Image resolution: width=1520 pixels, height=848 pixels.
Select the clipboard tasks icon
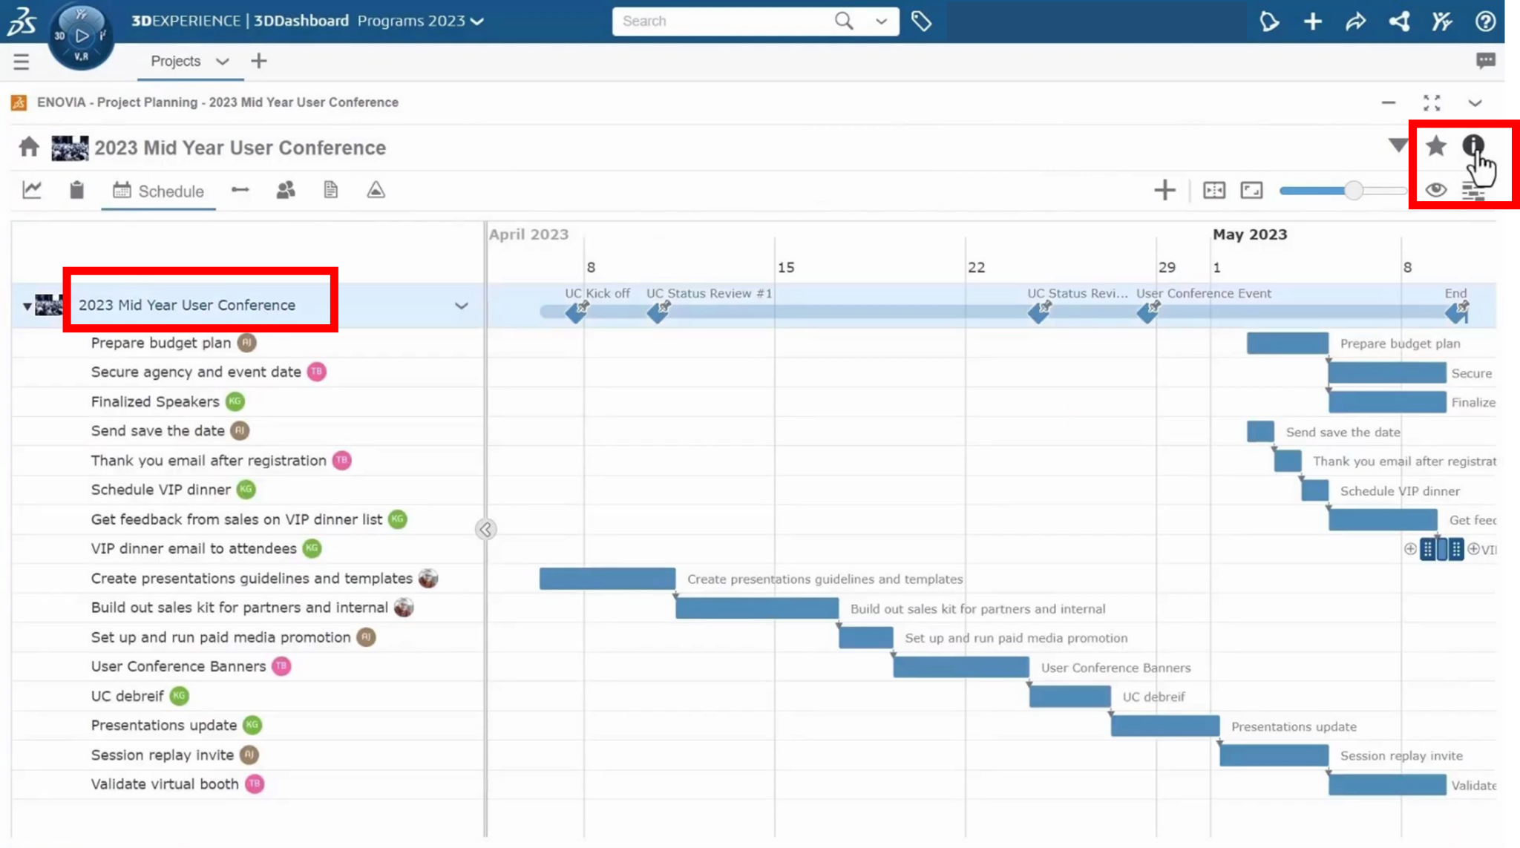click(75, 190)
